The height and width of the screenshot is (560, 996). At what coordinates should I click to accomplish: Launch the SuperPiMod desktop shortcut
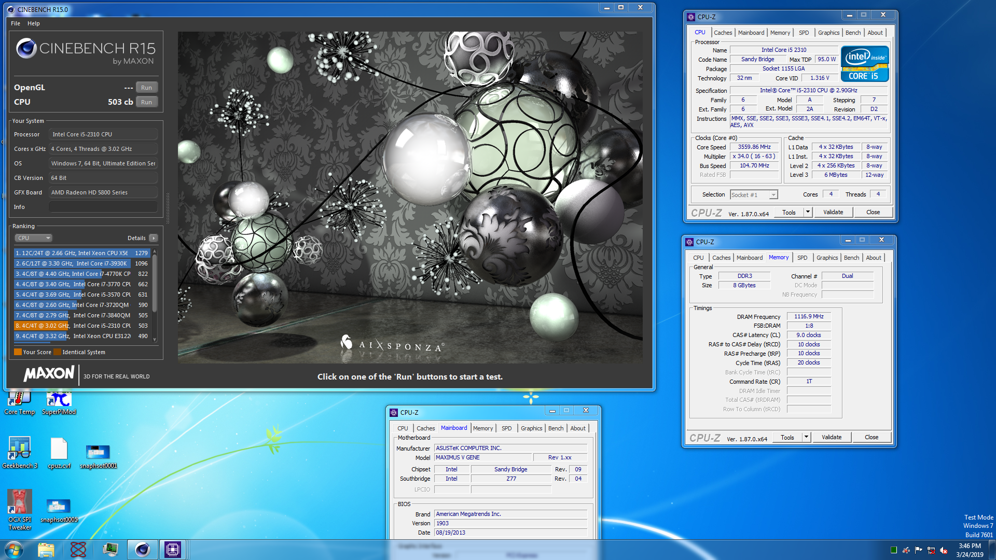pos(59,403)
